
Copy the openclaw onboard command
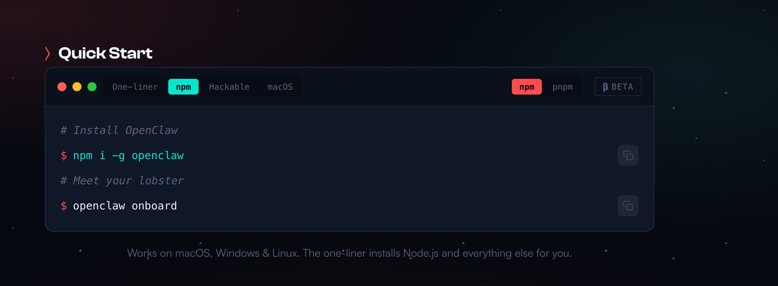628,206
